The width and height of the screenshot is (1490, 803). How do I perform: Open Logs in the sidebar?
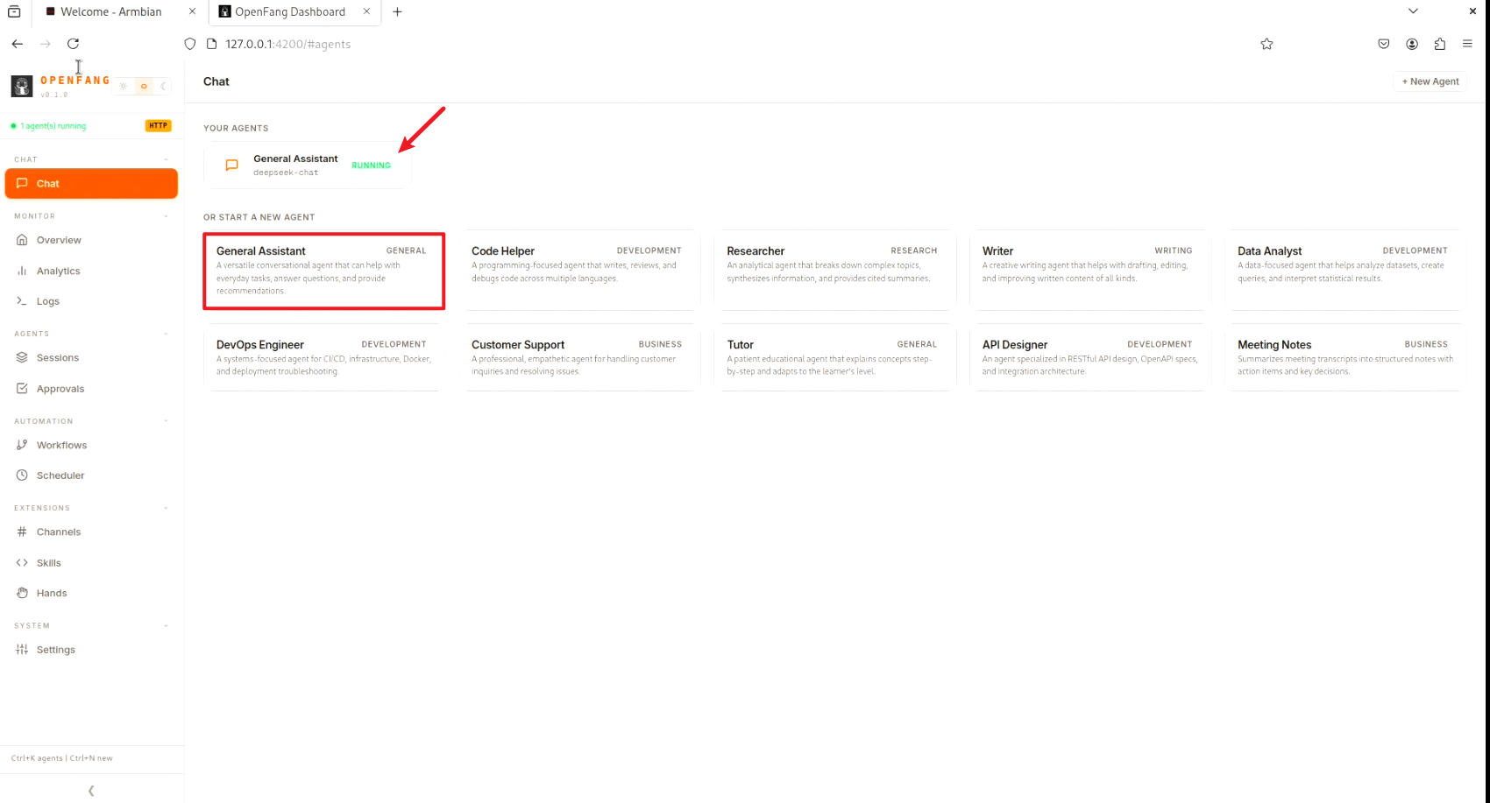pyautogui.click(x=47, y=301)
